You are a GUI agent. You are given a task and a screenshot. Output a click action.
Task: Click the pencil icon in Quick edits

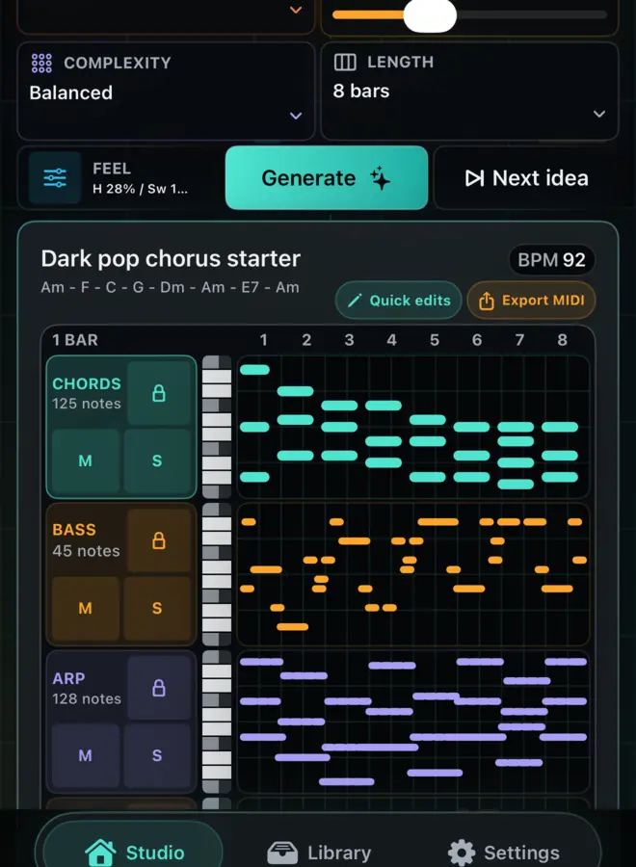tap(355, 301)
